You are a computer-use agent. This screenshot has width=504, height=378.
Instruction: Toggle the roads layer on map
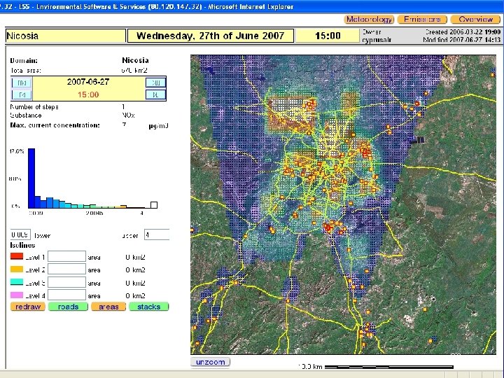point(68,307)
